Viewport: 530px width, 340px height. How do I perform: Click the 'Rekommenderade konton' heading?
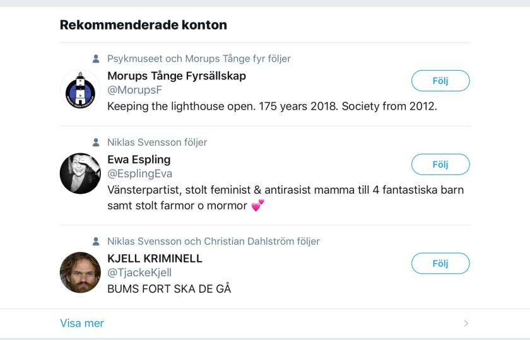pyautogui.click(x=143, y=25)
